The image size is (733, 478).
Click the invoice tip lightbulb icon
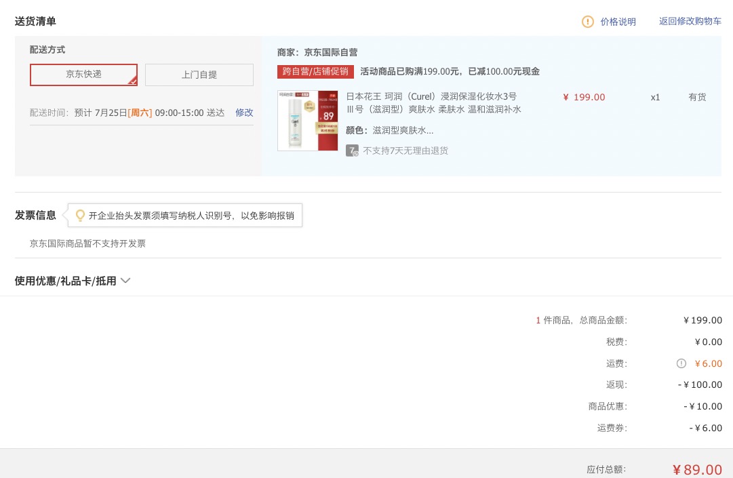[x=80, y=216]
